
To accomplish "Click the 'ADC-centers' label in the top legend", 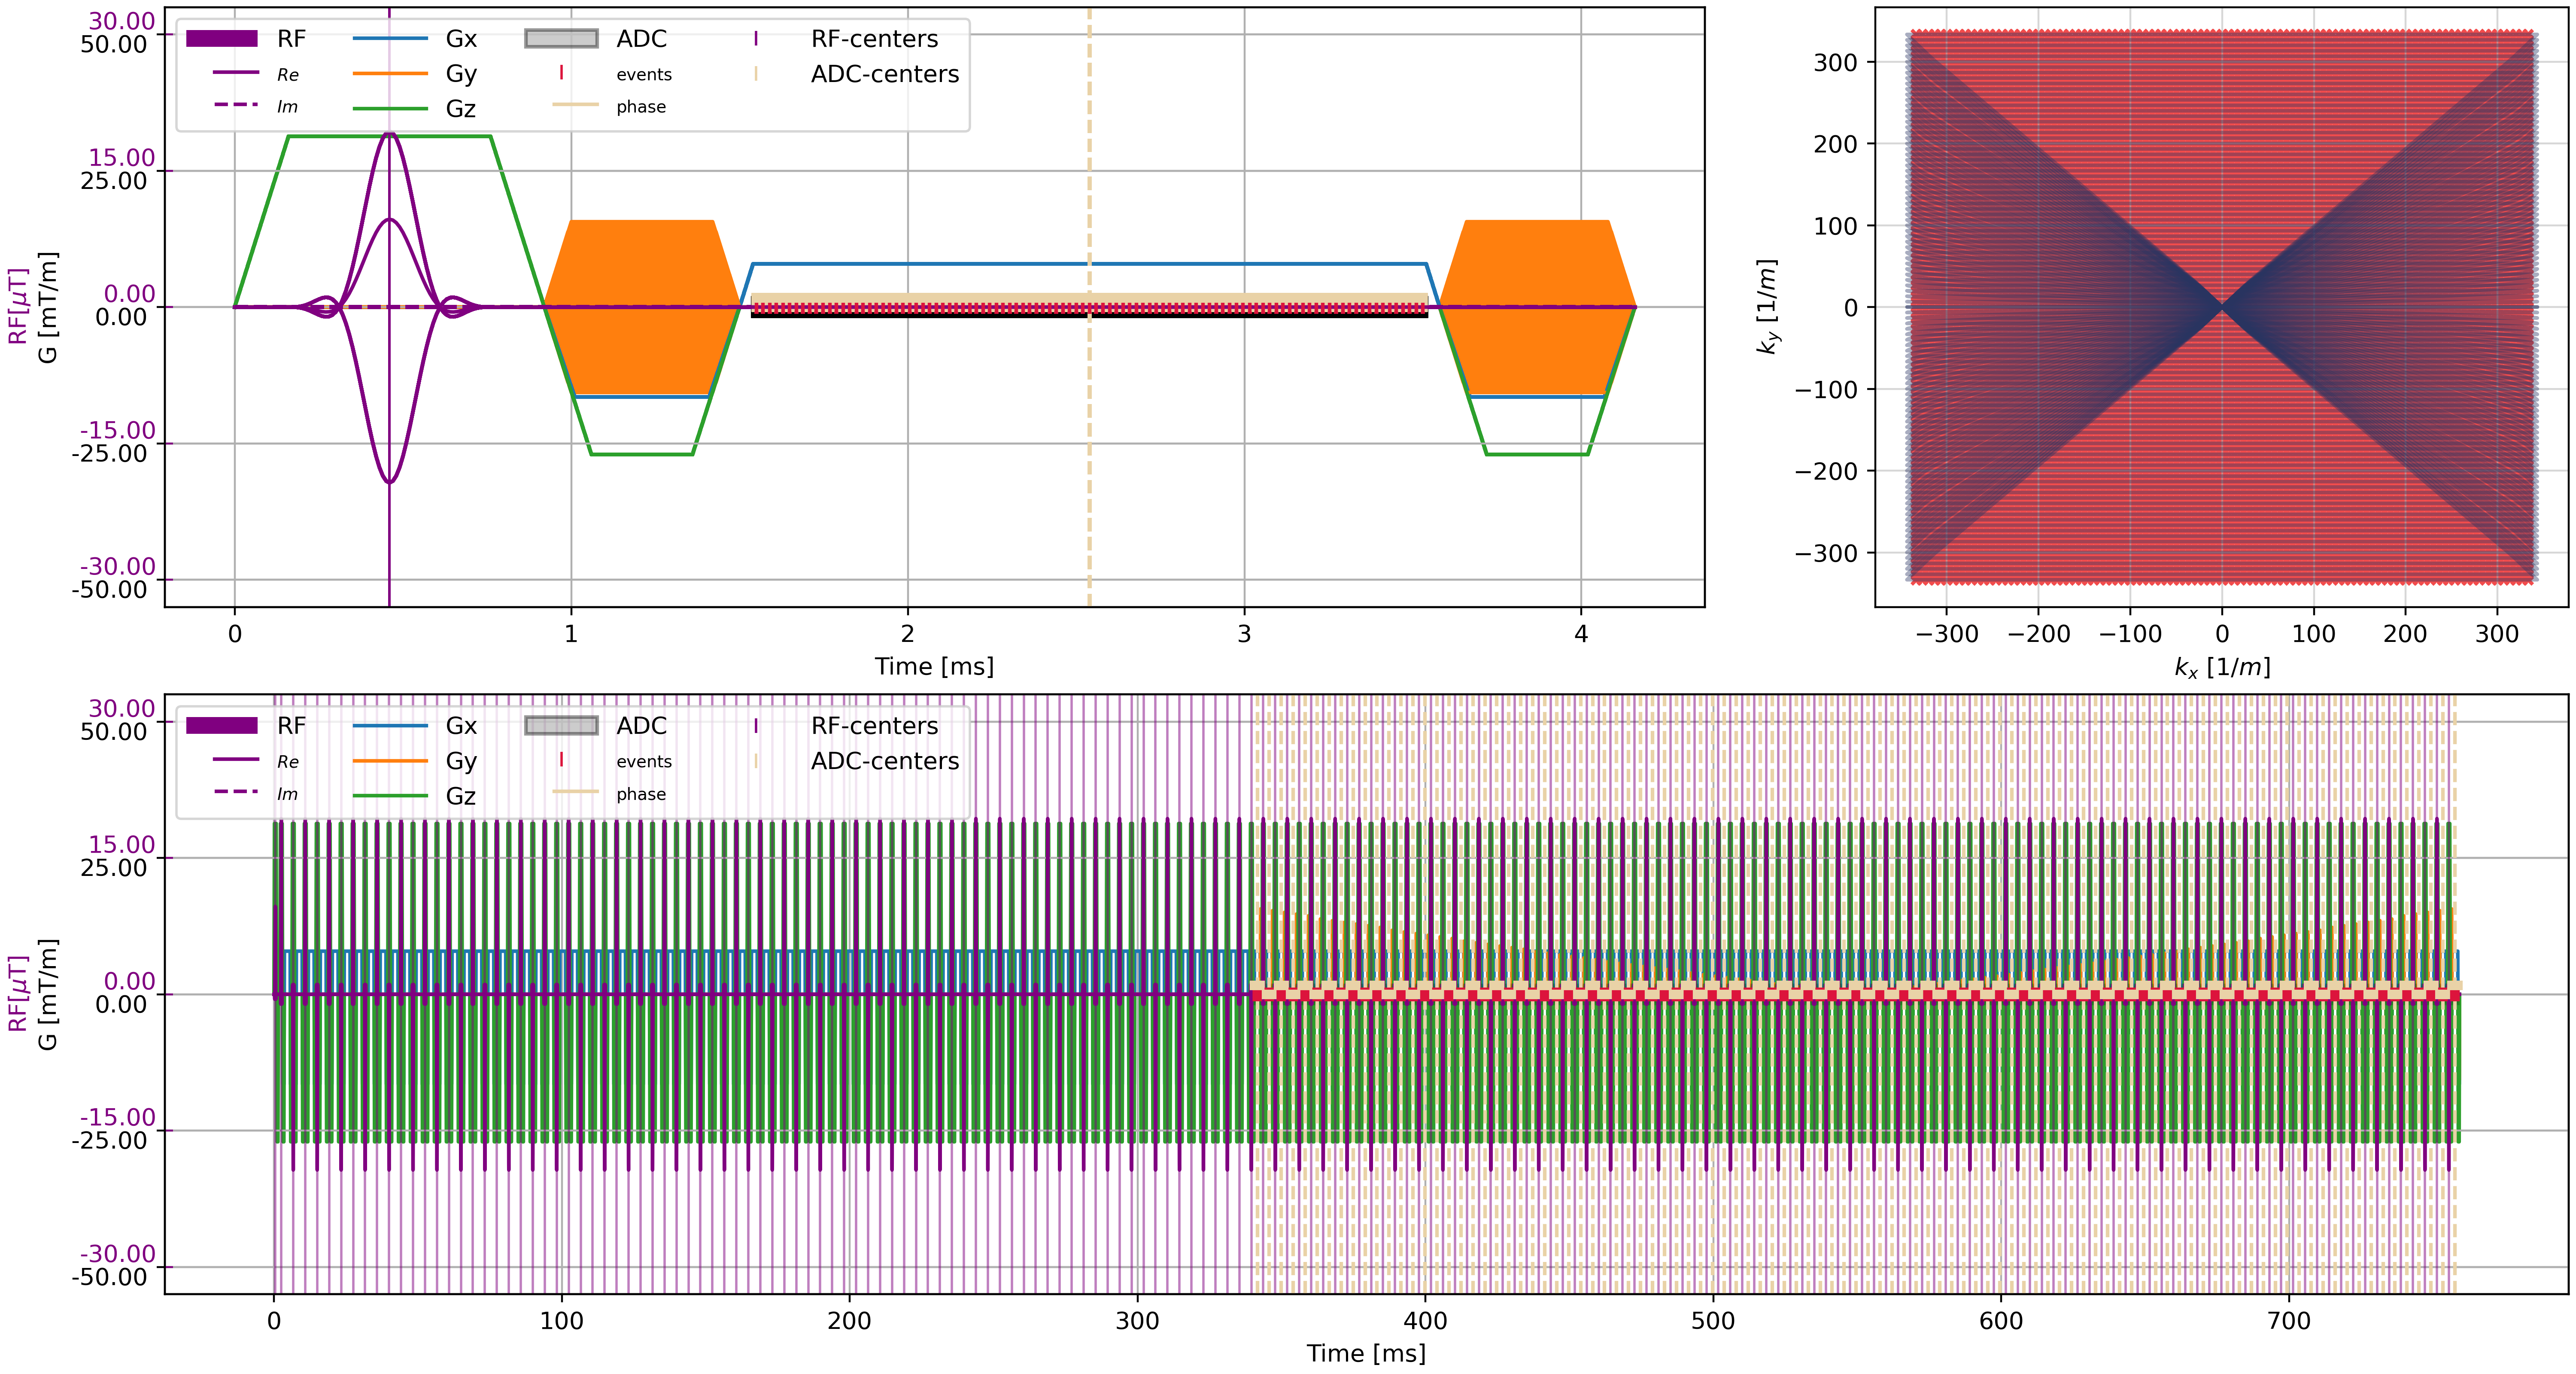I will click(885, 74).
